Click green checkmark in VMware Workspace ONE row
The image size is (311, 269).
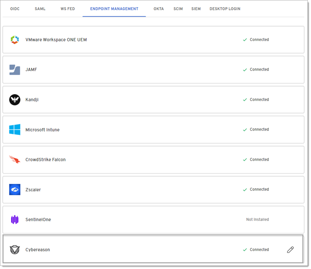[245, 40]
